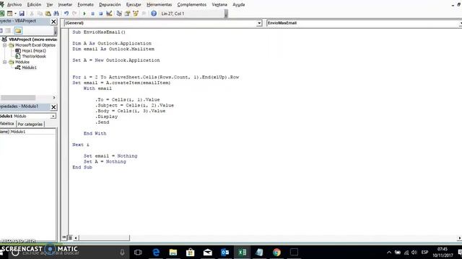
Task: Open the Edición menu
Action: 34,5
